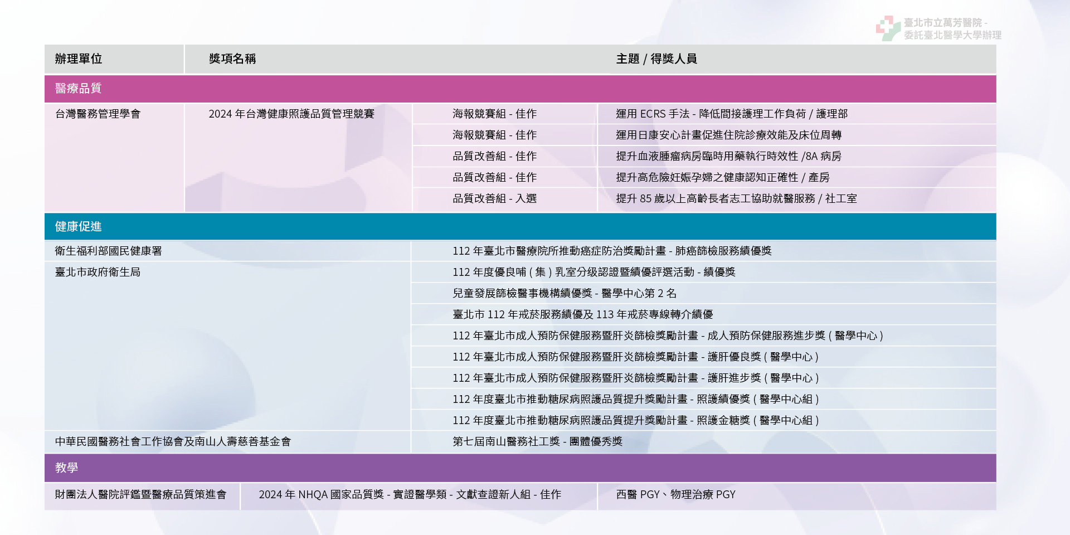
Task: Select the 優良哺(集)乳室分級認證 績優獎 row
Action: (x=594, y=272)
